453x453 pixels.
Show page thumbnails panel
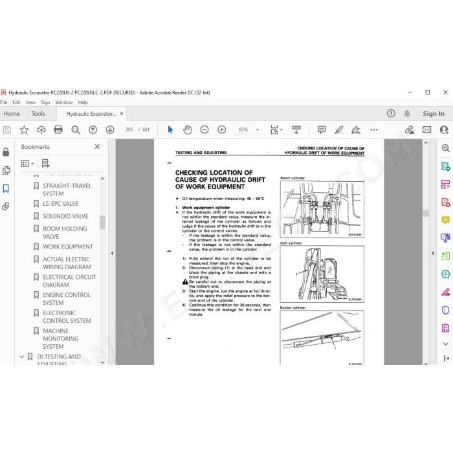coord(6,170)
